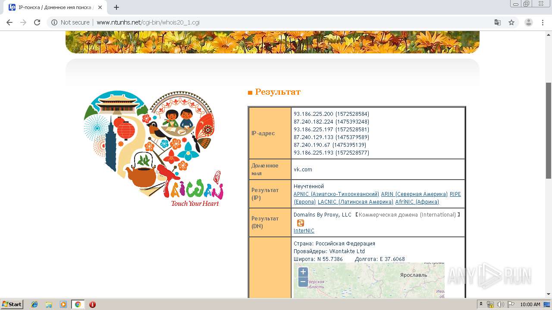This screenshot has width=552, height=310.
Task: Zoom out the map with minus button
Action: click(x=303, y=282)
